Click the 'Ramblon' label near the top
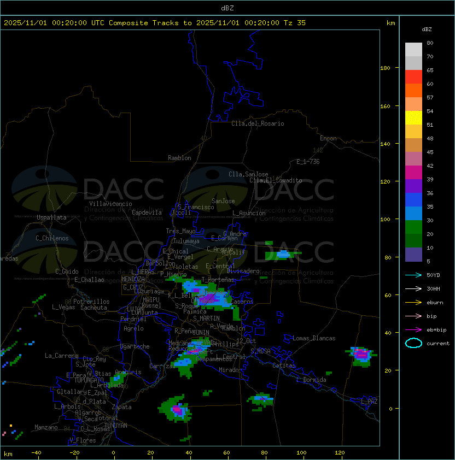Screen dimensions: 455x460 click(x=179, y=158)
